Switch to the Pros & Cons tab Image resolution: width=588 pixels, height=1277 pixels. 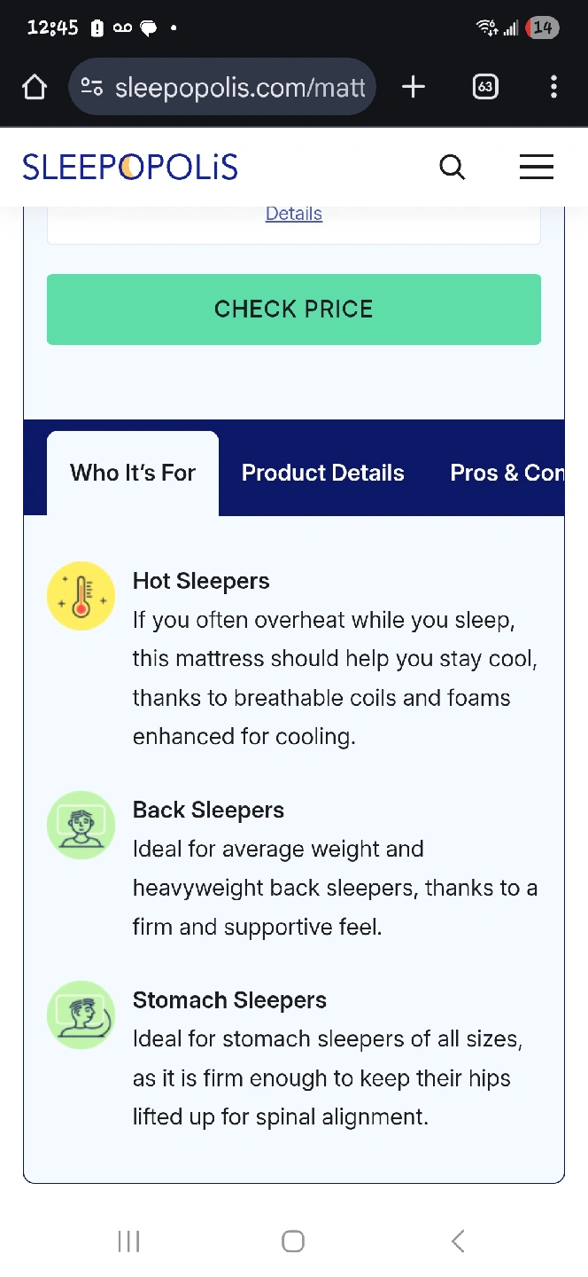pyautogui.click(x=505, y=473)
